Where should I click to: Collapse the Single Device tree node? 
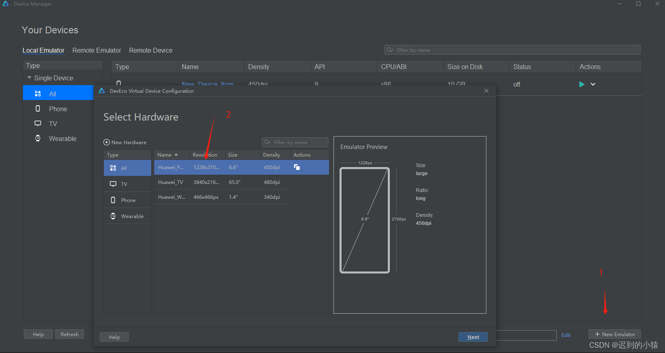[29, 78]
